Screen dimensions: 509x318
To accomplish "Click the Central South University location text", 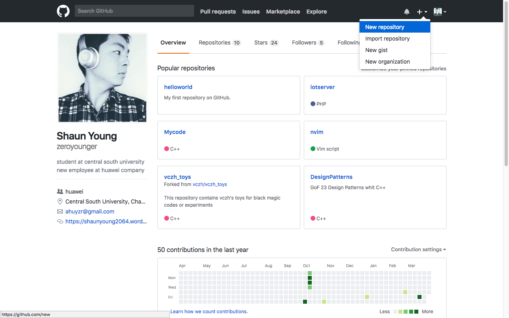I will (105, 202).
